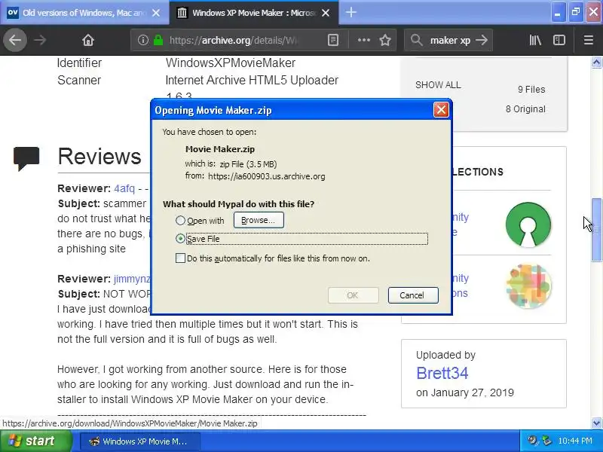Bookmark this page with star icon
Viewport: 603px width, 452px height.
(x=385, y=40)
